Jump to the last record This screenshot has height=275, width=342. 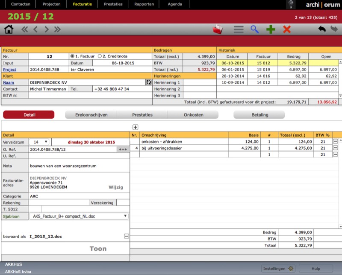pyautogui.click(x=57, y=29)
